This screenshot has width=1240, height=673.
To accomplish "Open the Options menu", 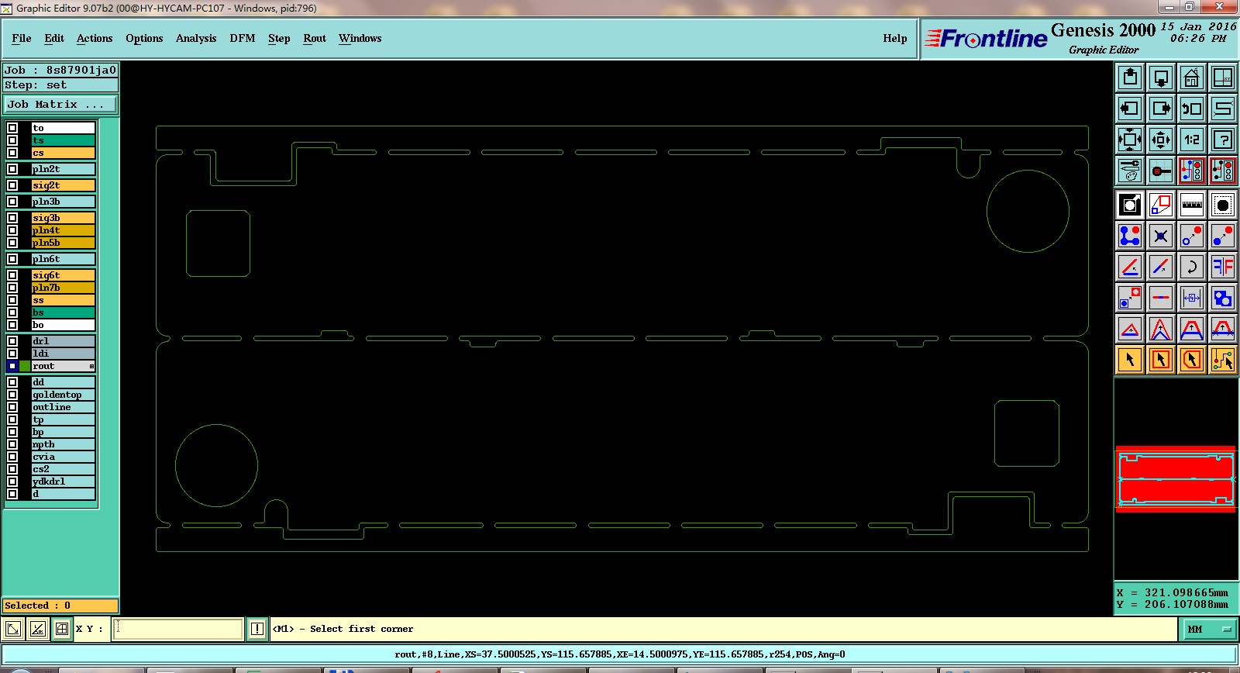I will 144,38.
